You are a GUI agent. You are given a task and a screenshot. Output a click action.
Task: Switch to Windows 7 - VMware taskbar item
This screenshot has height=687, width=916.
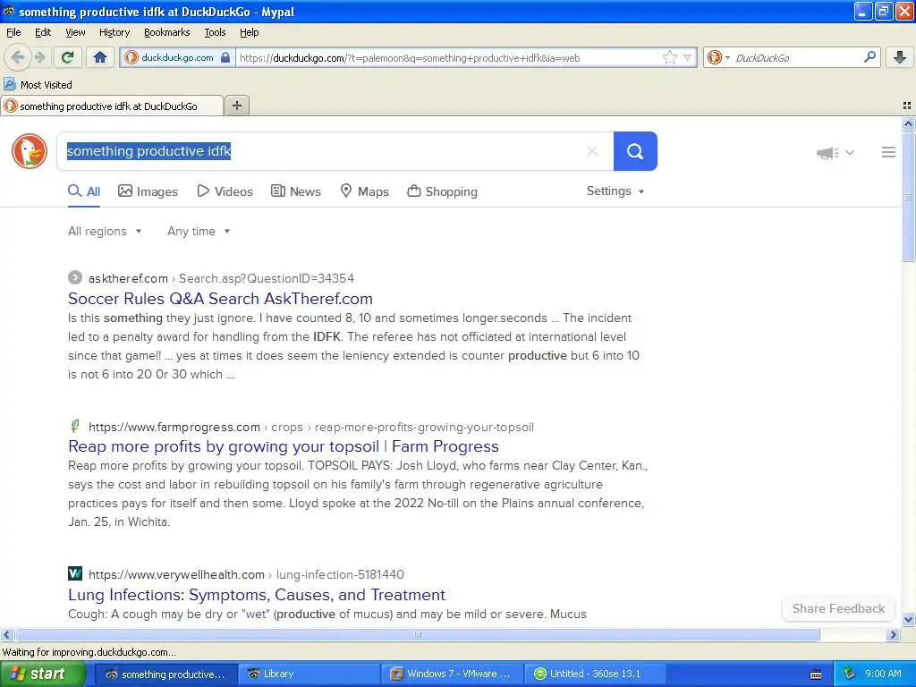click(452, 674)
